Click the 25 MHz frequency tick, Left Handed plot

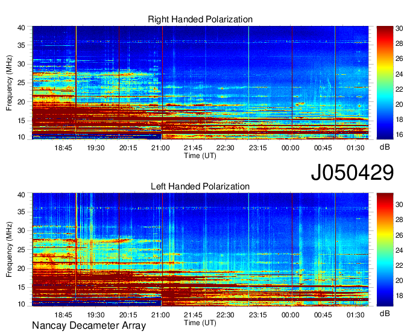22,250
